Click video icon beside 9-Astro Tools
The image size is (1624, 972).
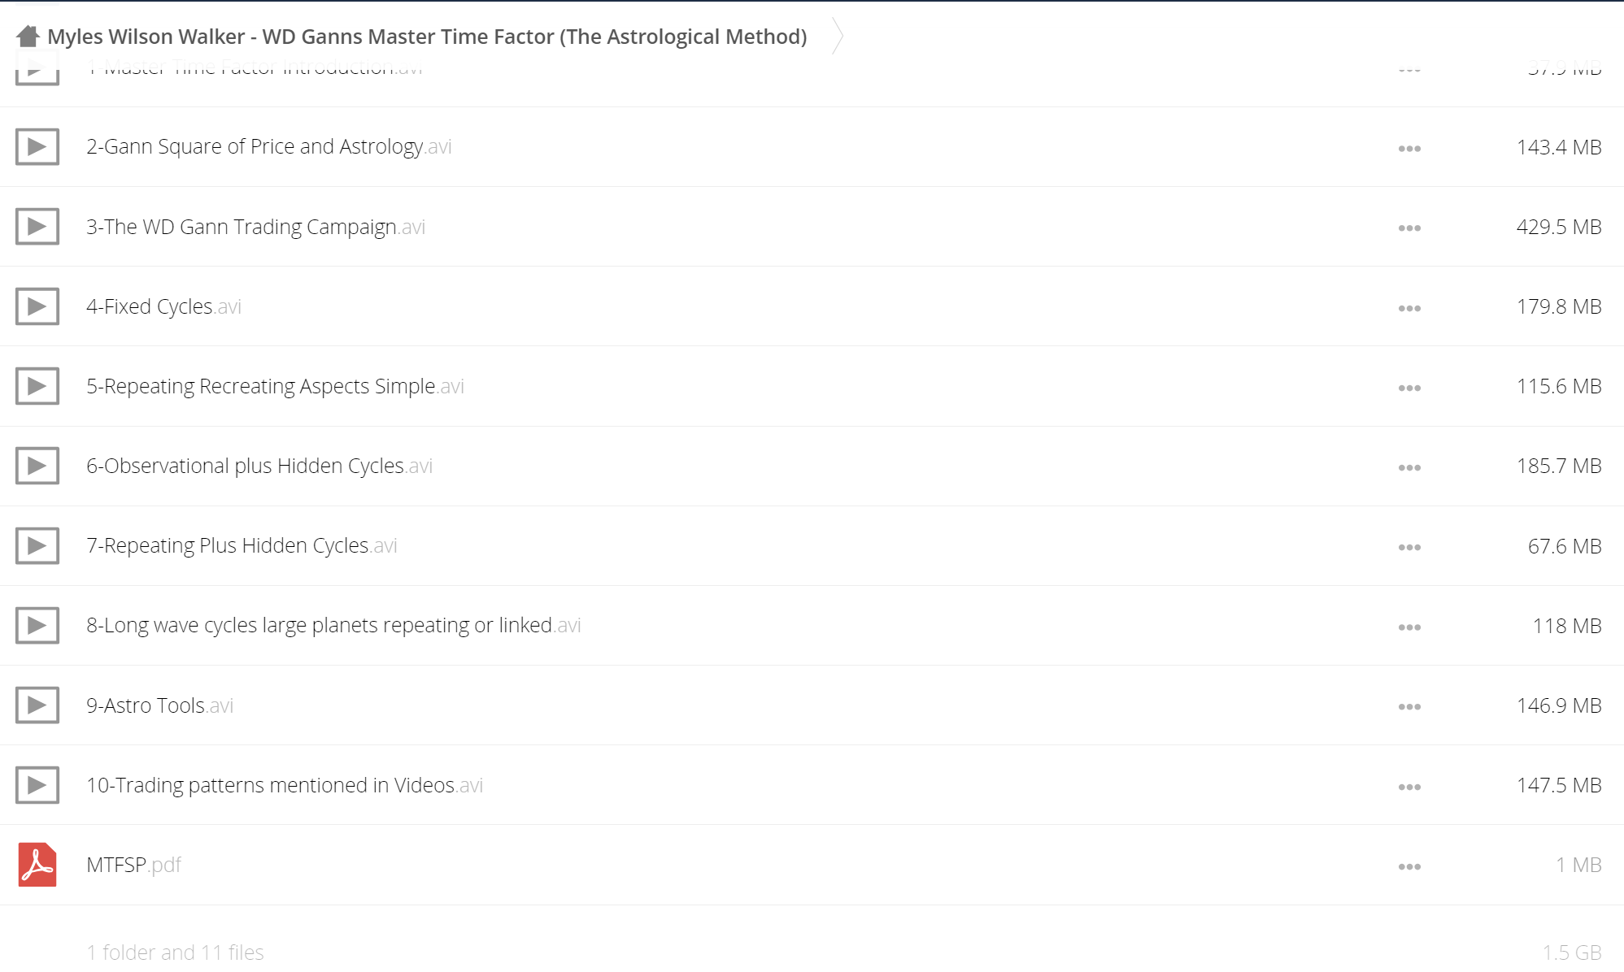point(37,705)
